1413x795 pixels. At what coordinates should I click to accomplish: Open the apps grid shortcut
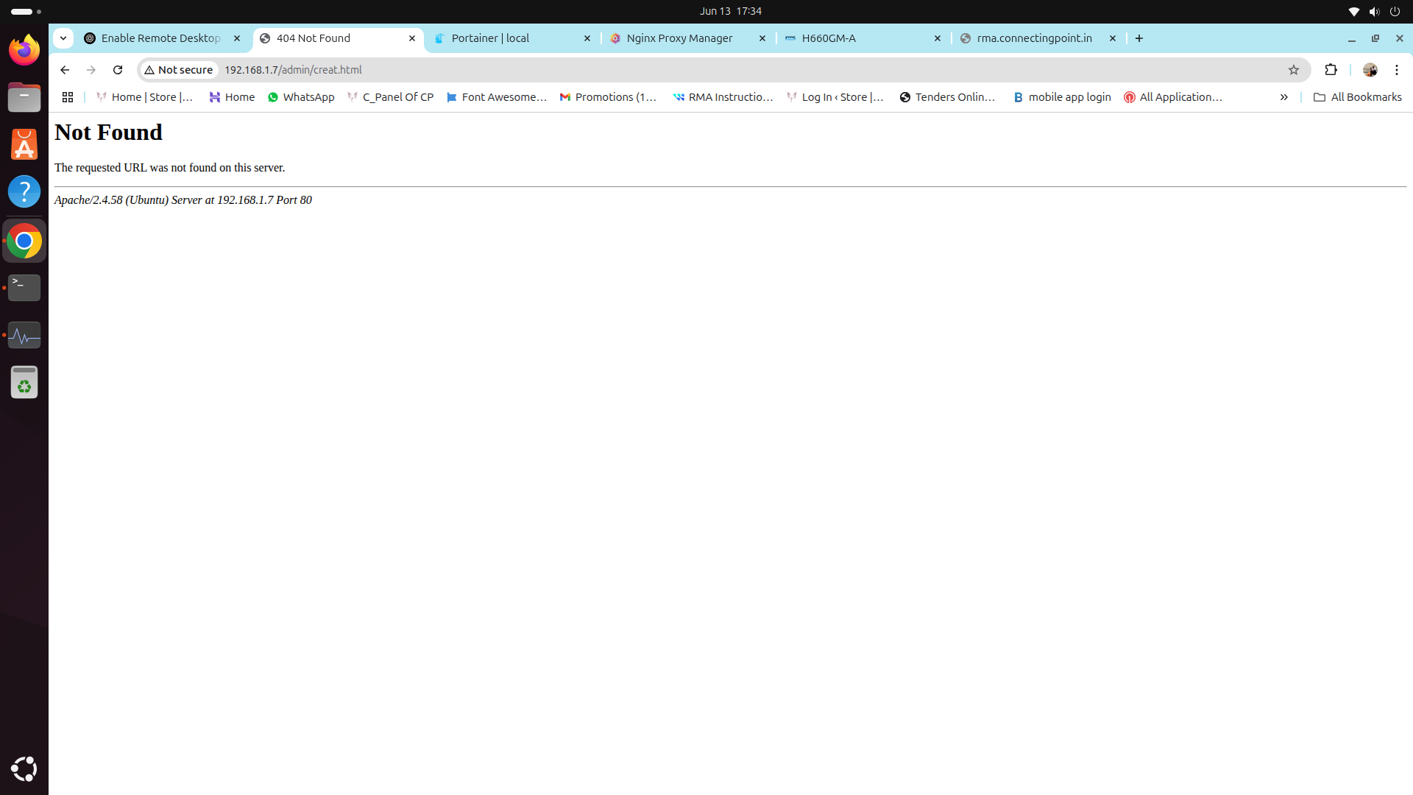pos(68,97)
